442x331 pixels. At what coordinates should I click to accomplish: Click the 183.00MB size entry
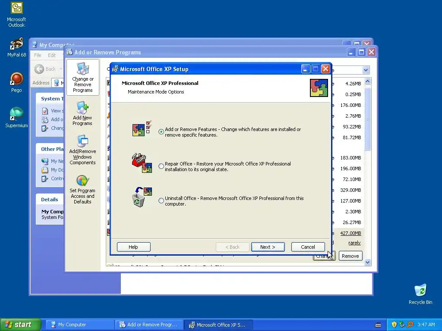350,158
